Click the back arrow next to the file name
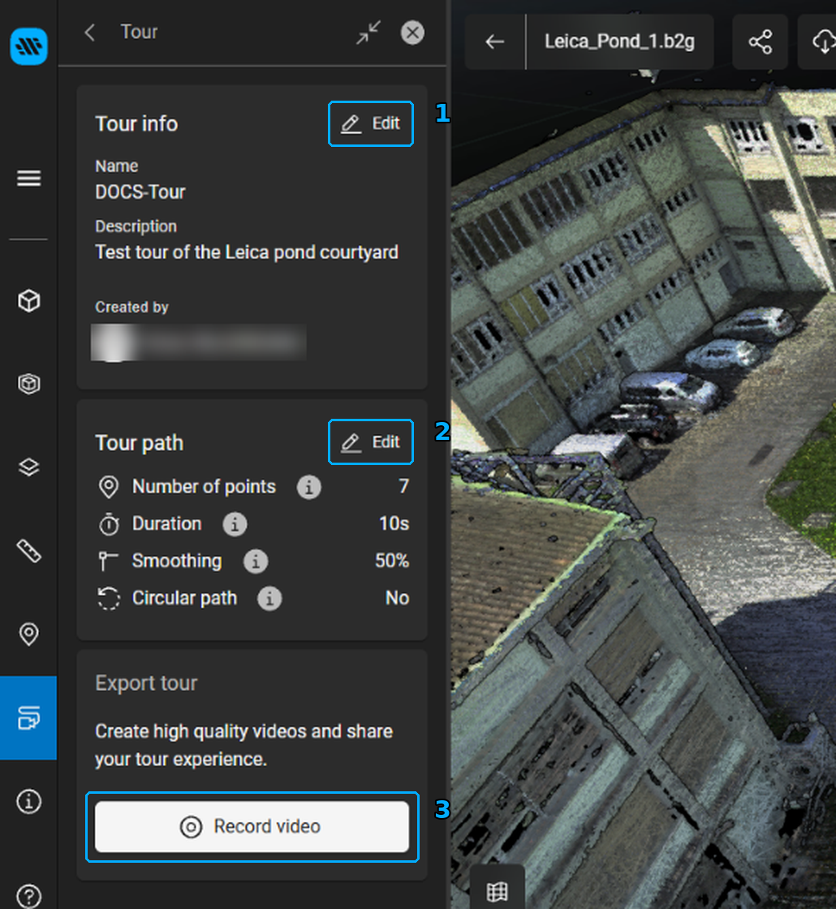The height and width of the screenshot is (909, 836). 494,41
